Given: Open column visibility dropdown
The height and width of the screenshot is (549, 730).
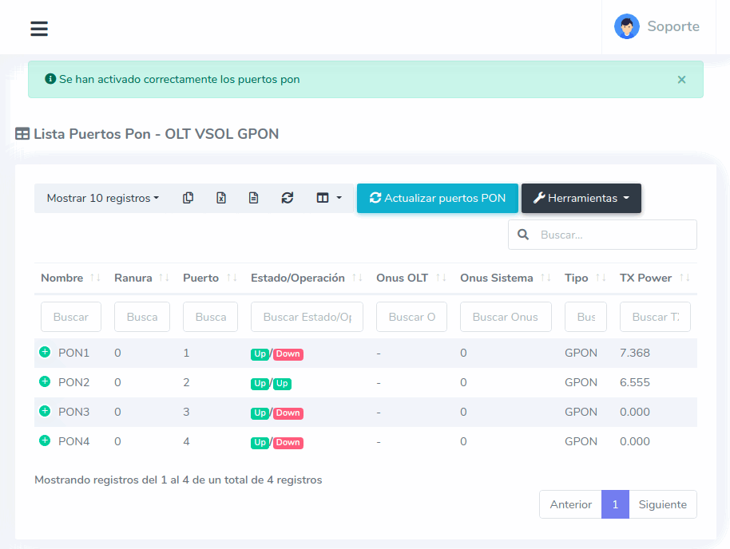Looking at the screenshot, I should point(328,198).
